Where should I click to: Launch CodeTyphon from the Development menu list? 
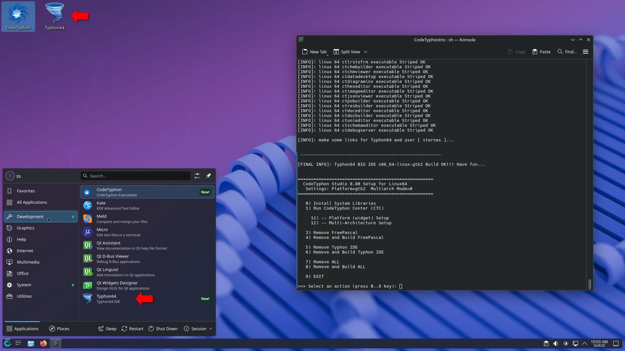[x=147, y=192]
